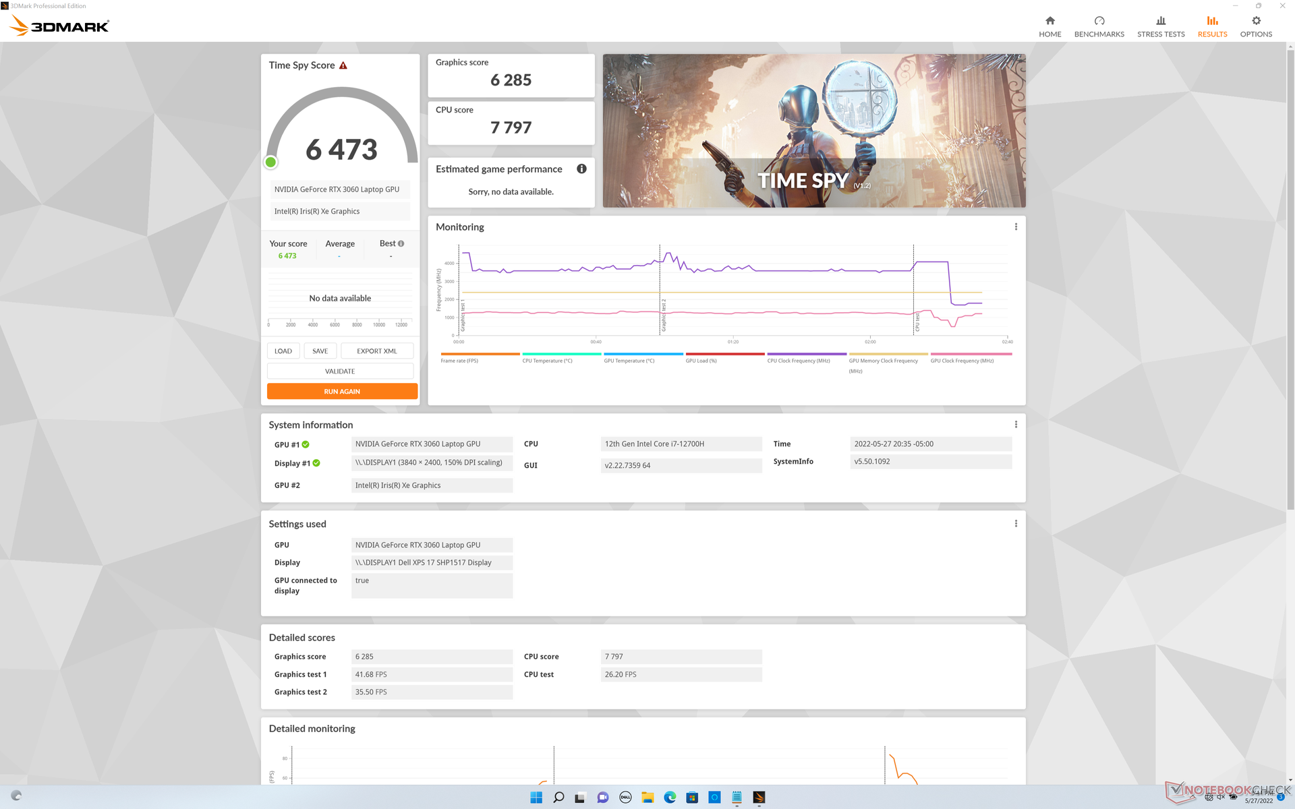Click the Best score info icon
The width and height of the screenshot is (1295, 809).
[401, 243]
